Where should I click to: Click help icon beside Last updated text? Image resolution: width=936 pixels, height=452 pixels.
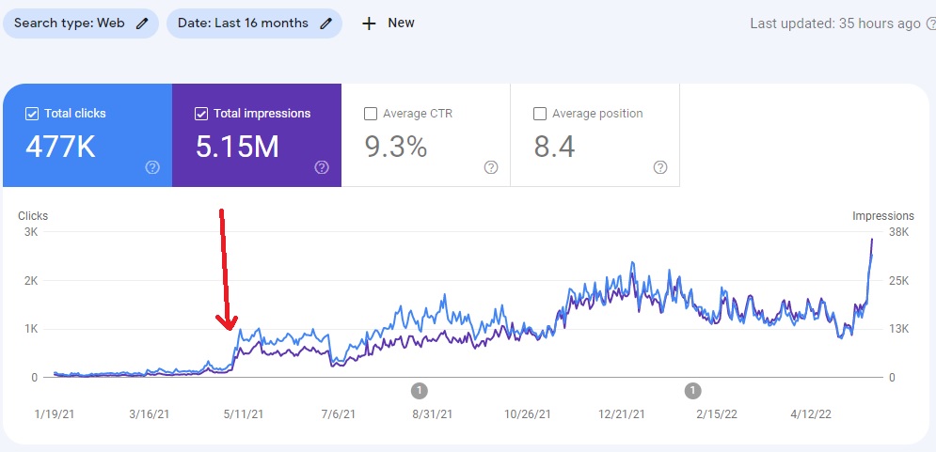(x=930, y=23)
